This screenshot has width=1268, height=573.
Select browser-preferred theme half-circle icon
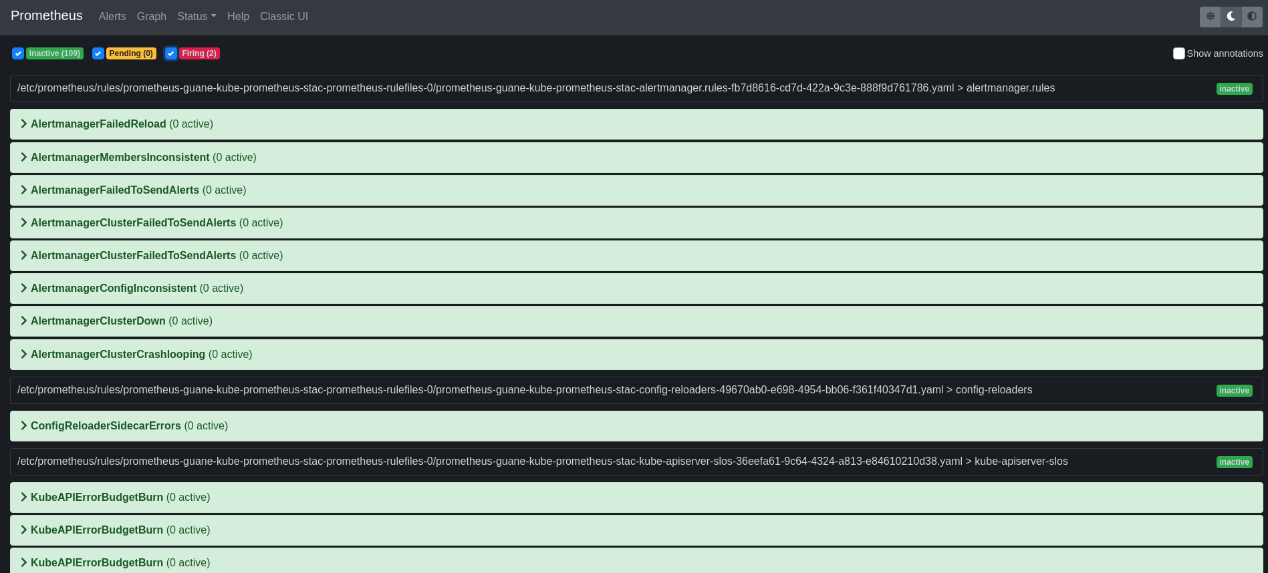pos(1252,17)
